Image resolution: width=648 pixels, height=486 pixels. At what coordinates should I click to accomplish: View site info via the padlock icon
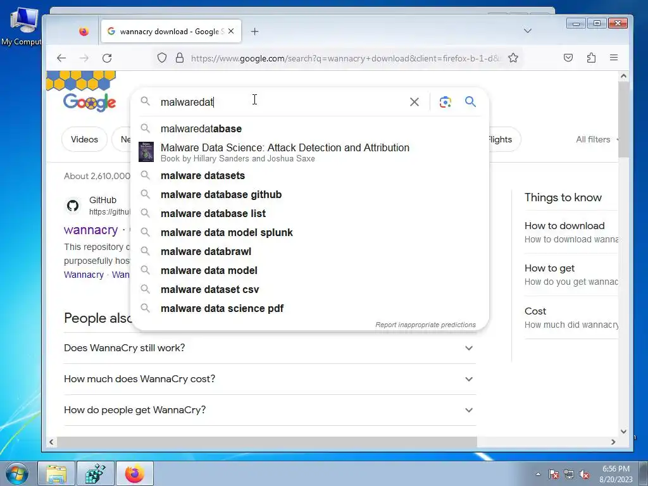point(179,58)
